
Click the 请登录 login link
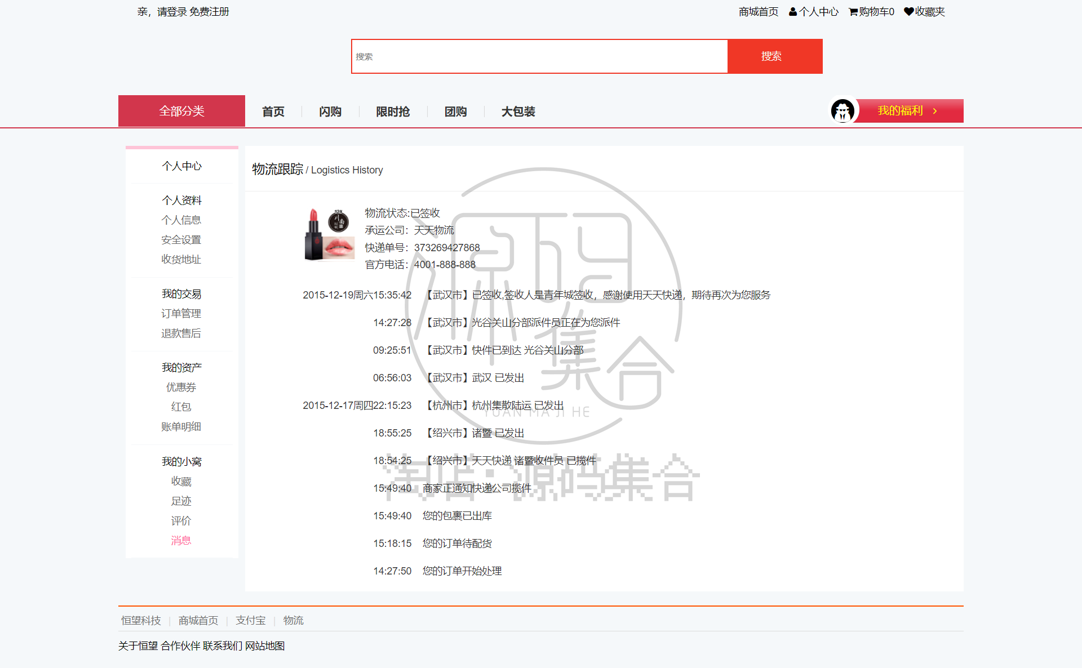click(x=172, y=12)
